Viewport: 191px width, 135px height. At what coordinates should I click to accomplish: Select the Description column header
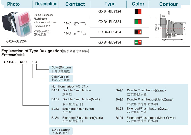click(x=46, y=4)
